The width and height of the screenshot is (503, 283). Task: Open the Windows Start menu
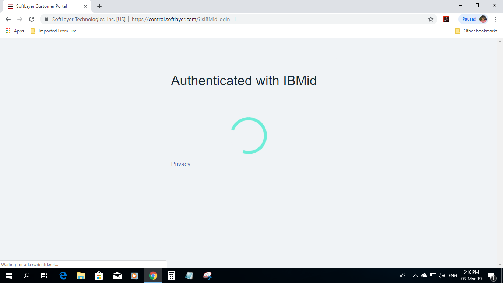(x=9, y=276)
